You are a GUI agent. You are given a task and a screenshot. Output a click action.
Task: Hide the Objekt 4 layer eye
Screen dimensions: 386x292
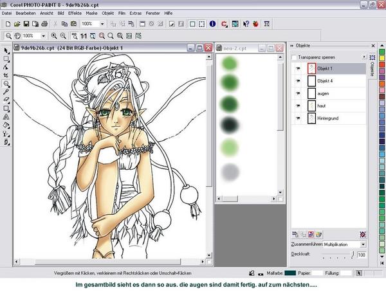pyautogui.click(x=298, y=81)
